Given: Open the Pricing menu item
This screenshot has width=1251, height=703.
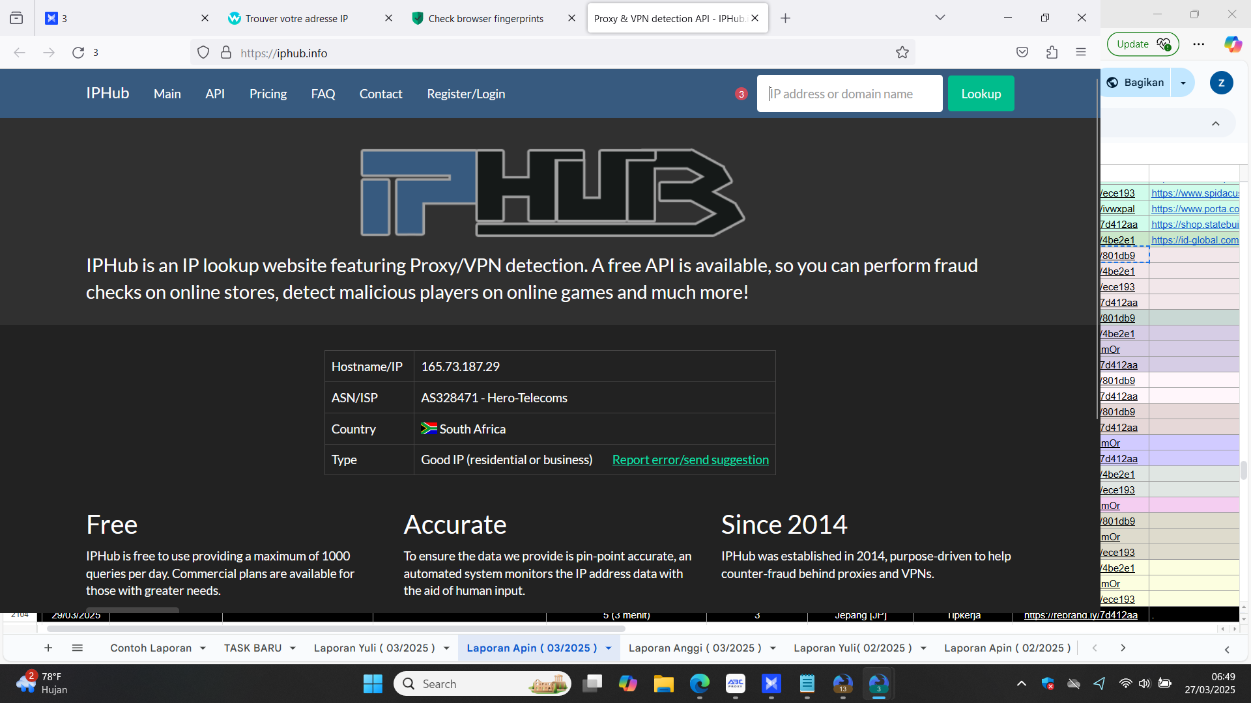Looking at the screenshot, I should click(268, 94).
